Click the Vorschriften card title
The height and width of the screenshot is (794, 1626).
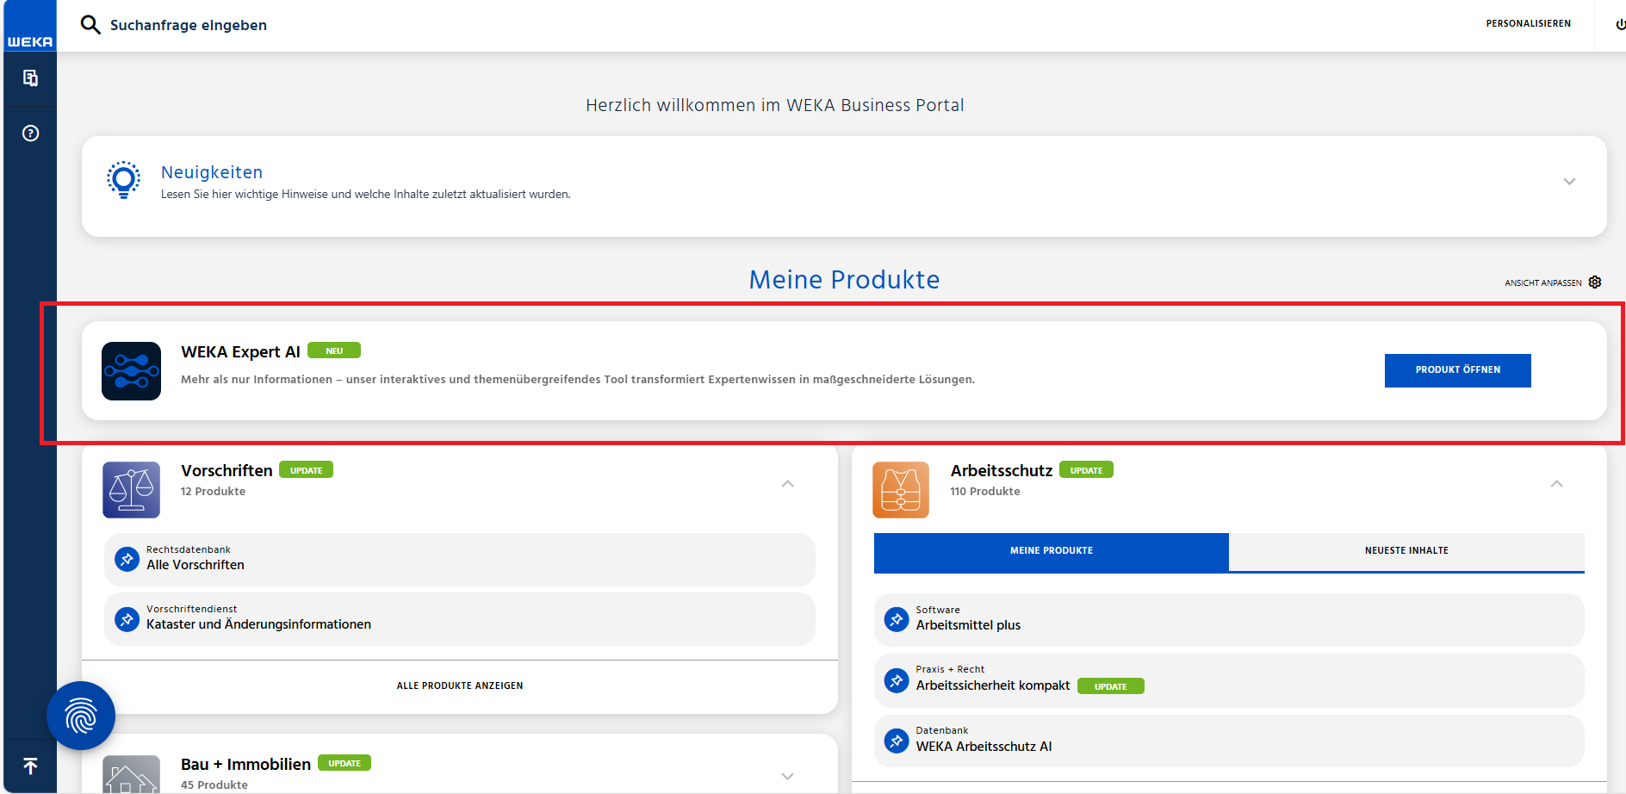click(227, 471)
